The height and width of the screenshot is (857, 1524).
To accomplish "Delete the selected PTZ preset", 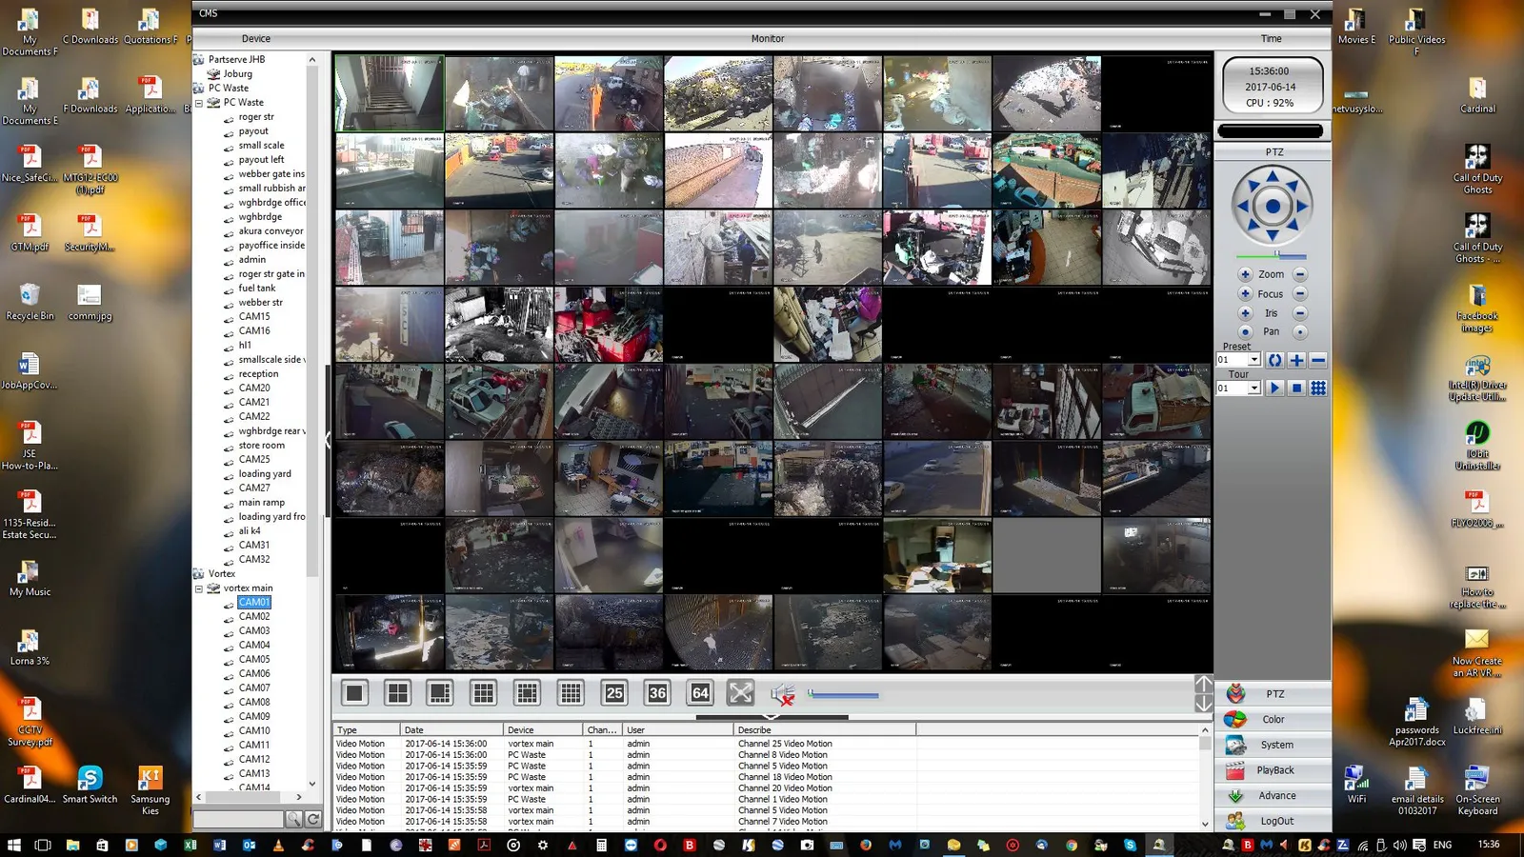I will pos(1318,360).
